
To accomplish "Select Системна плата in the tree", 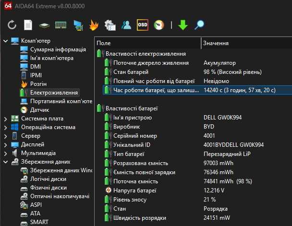I will pos(42,119).
